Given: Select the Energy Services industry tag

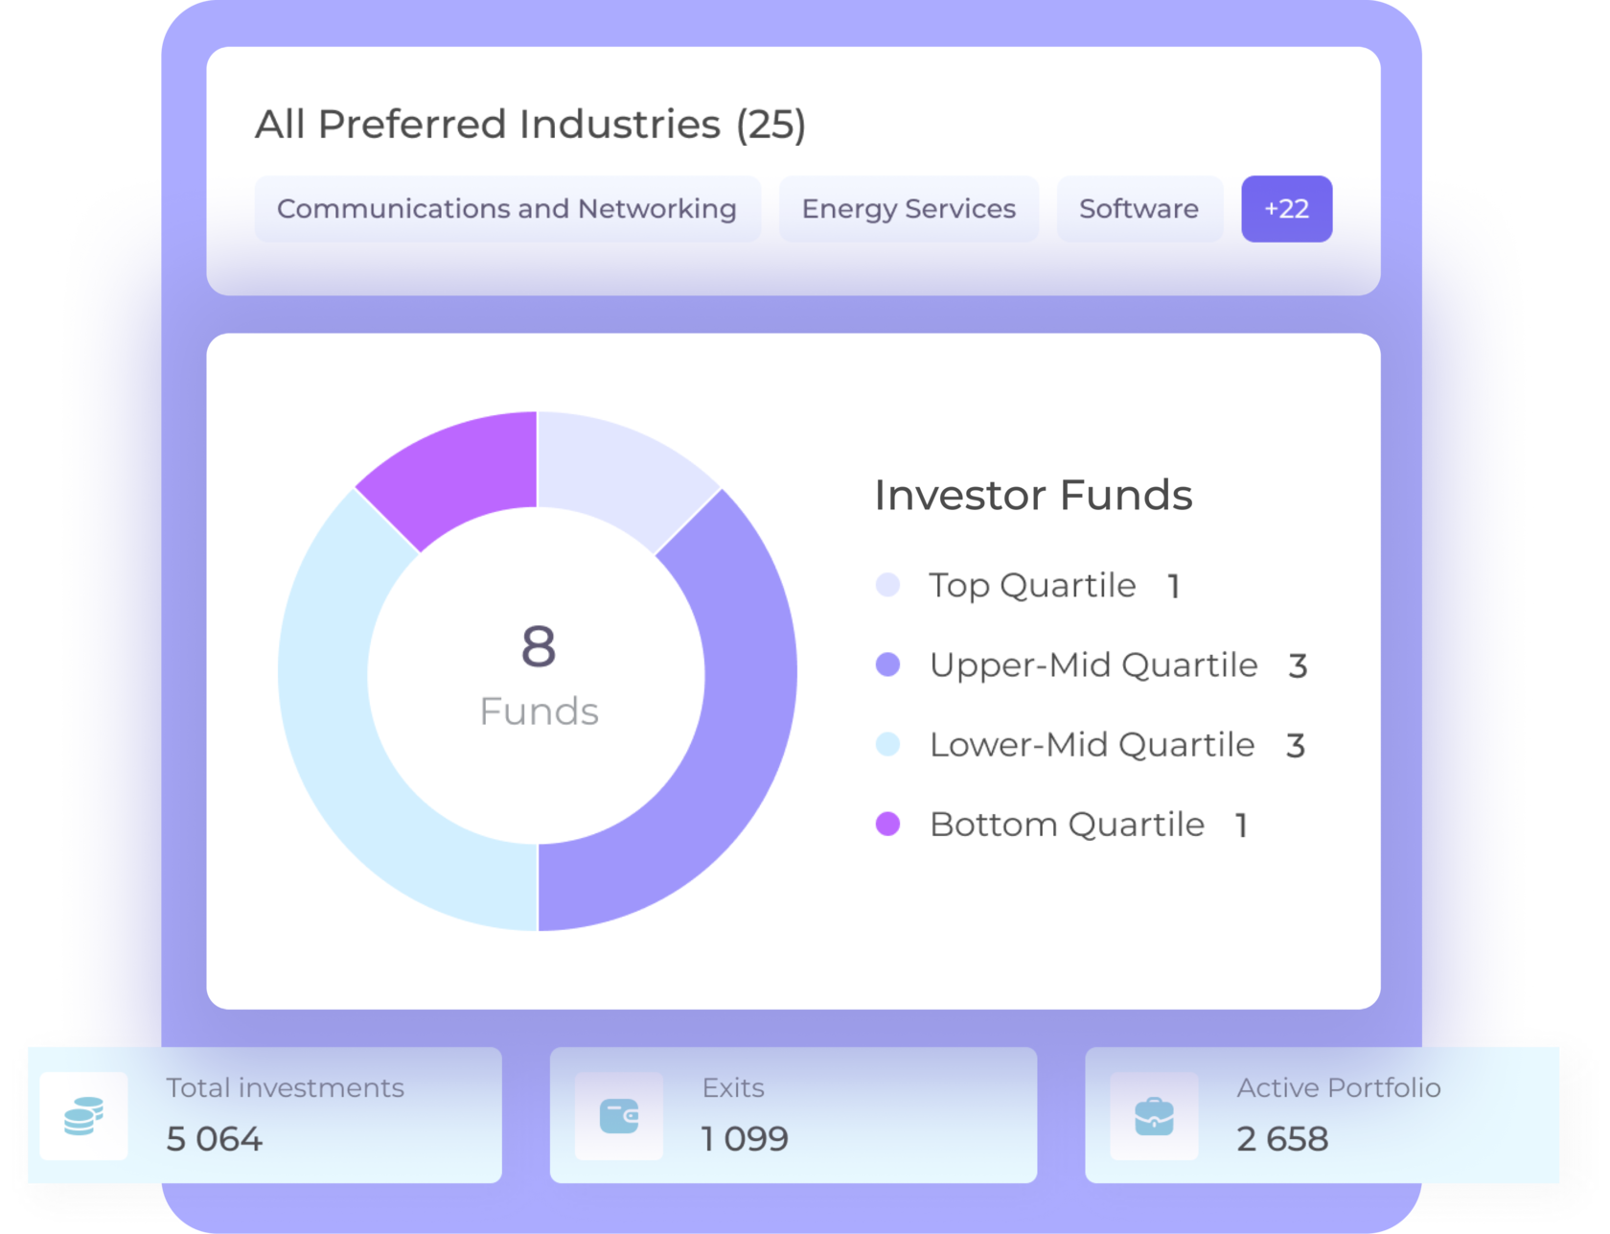Looking at the screenshot, I should coord(908,209).
